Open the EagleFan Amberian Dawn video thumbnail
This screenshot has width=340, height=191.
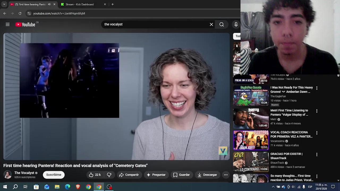coord(251,96)
